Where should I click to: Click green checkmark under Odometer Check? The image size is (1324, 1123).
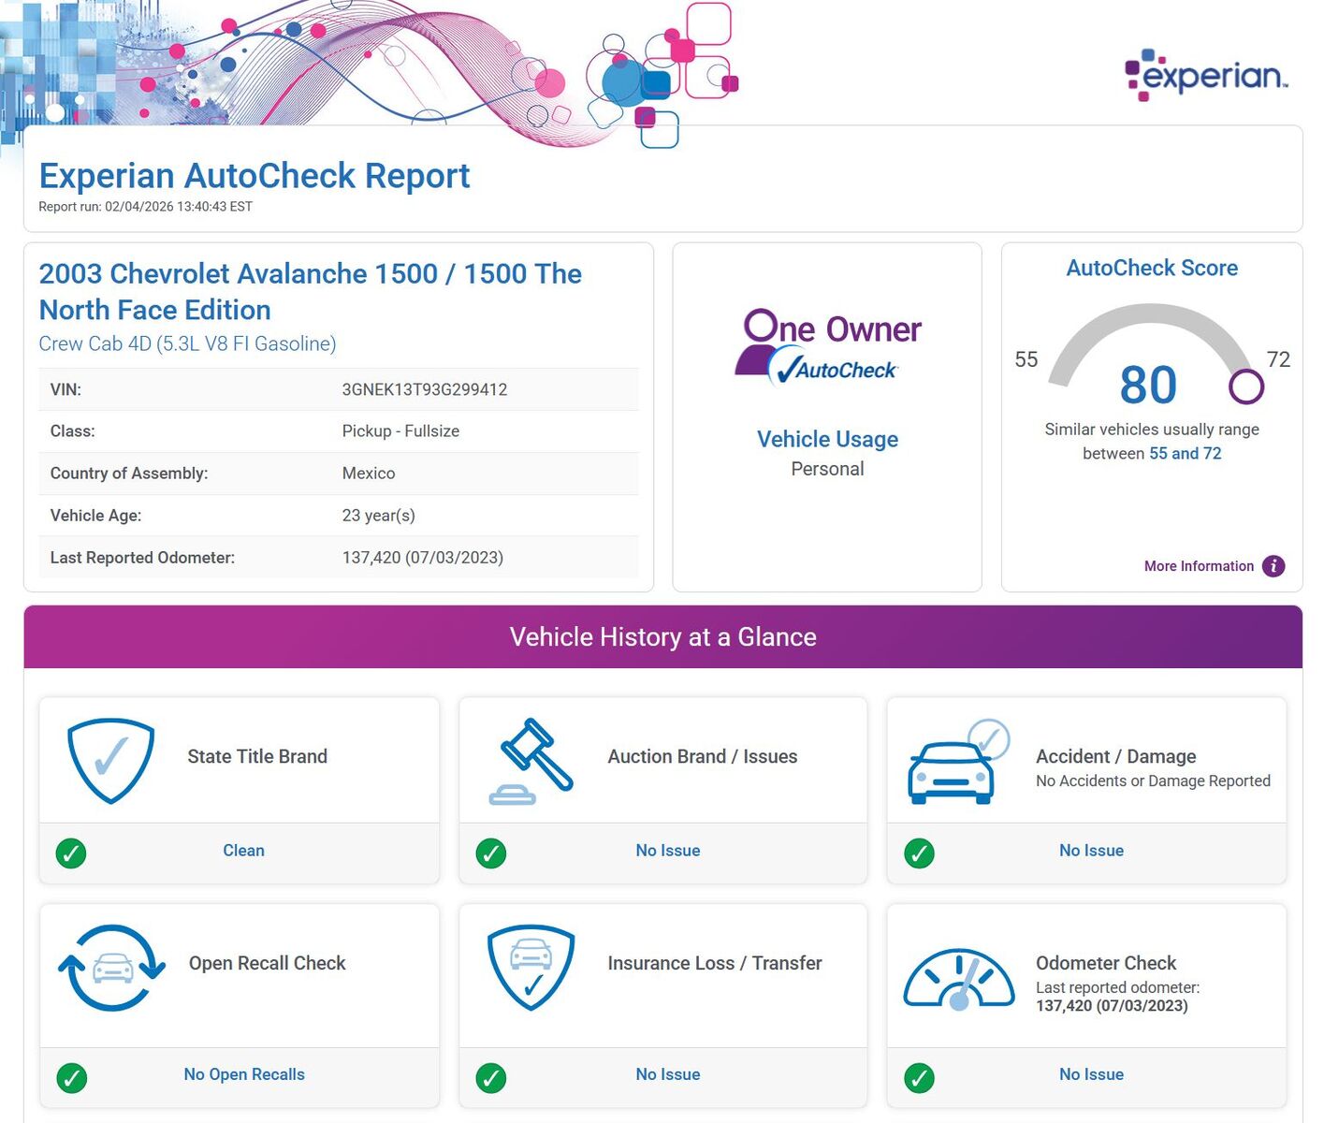[x=919, y=1077]
